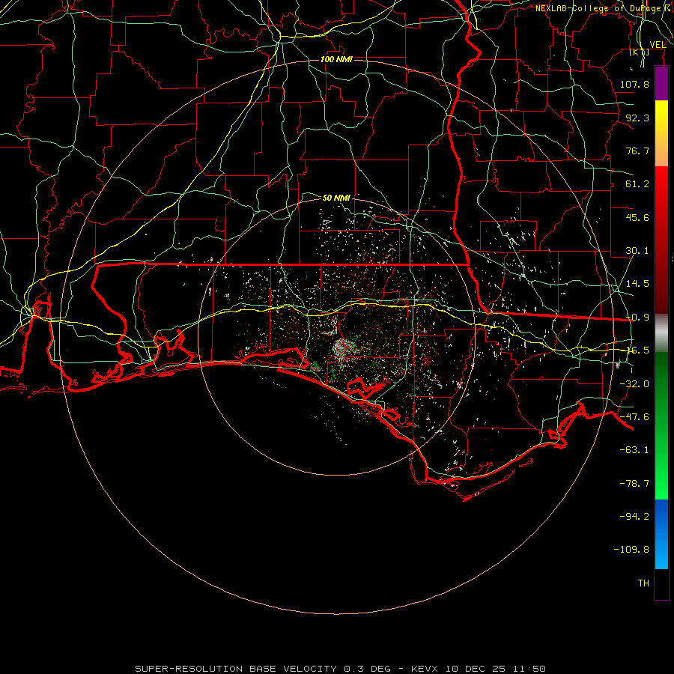Screen dimensions: 674x674
Task: Pick the purple segment of velocity color bar
Action: pyautogui.click(x=661, y=84)
